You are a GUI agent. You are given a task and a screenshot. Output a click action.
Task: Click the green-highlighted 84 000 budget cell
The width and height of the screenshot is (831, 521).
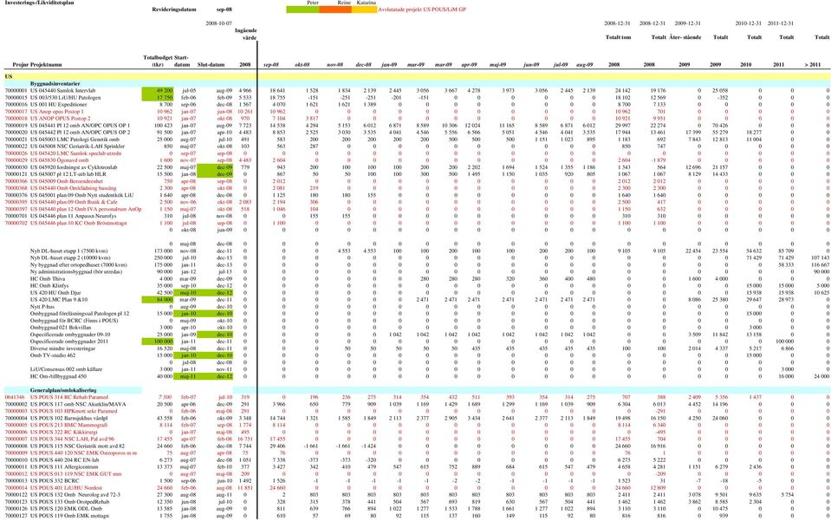[x=158, y=299]
